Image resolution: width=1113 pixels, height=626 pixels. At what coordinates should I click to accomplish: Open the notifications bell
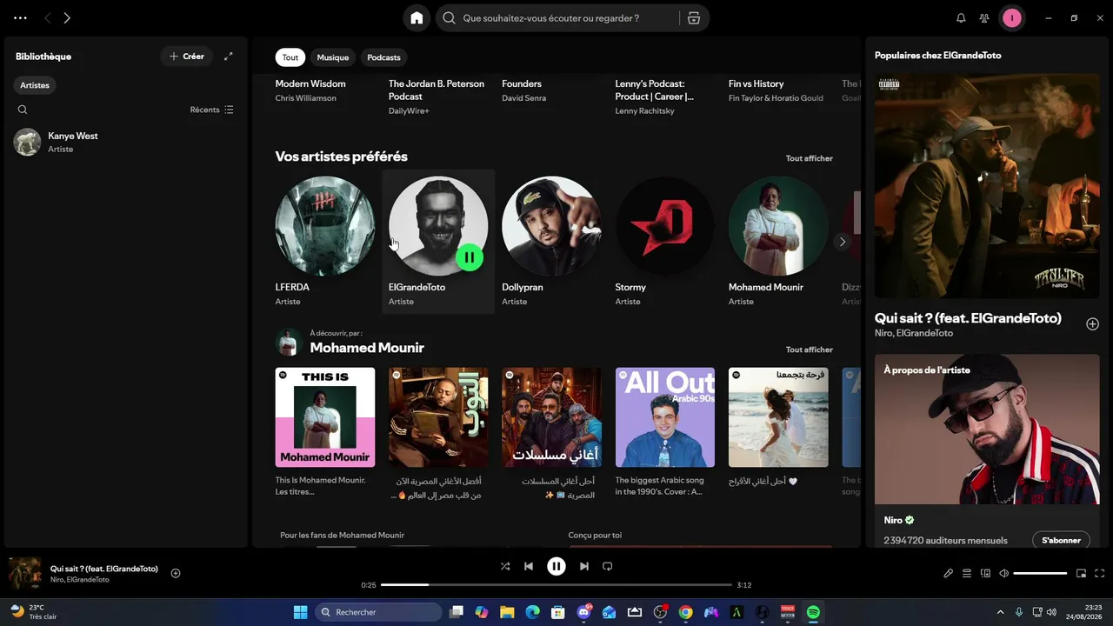pyautogui.click(x=961, y=18)
